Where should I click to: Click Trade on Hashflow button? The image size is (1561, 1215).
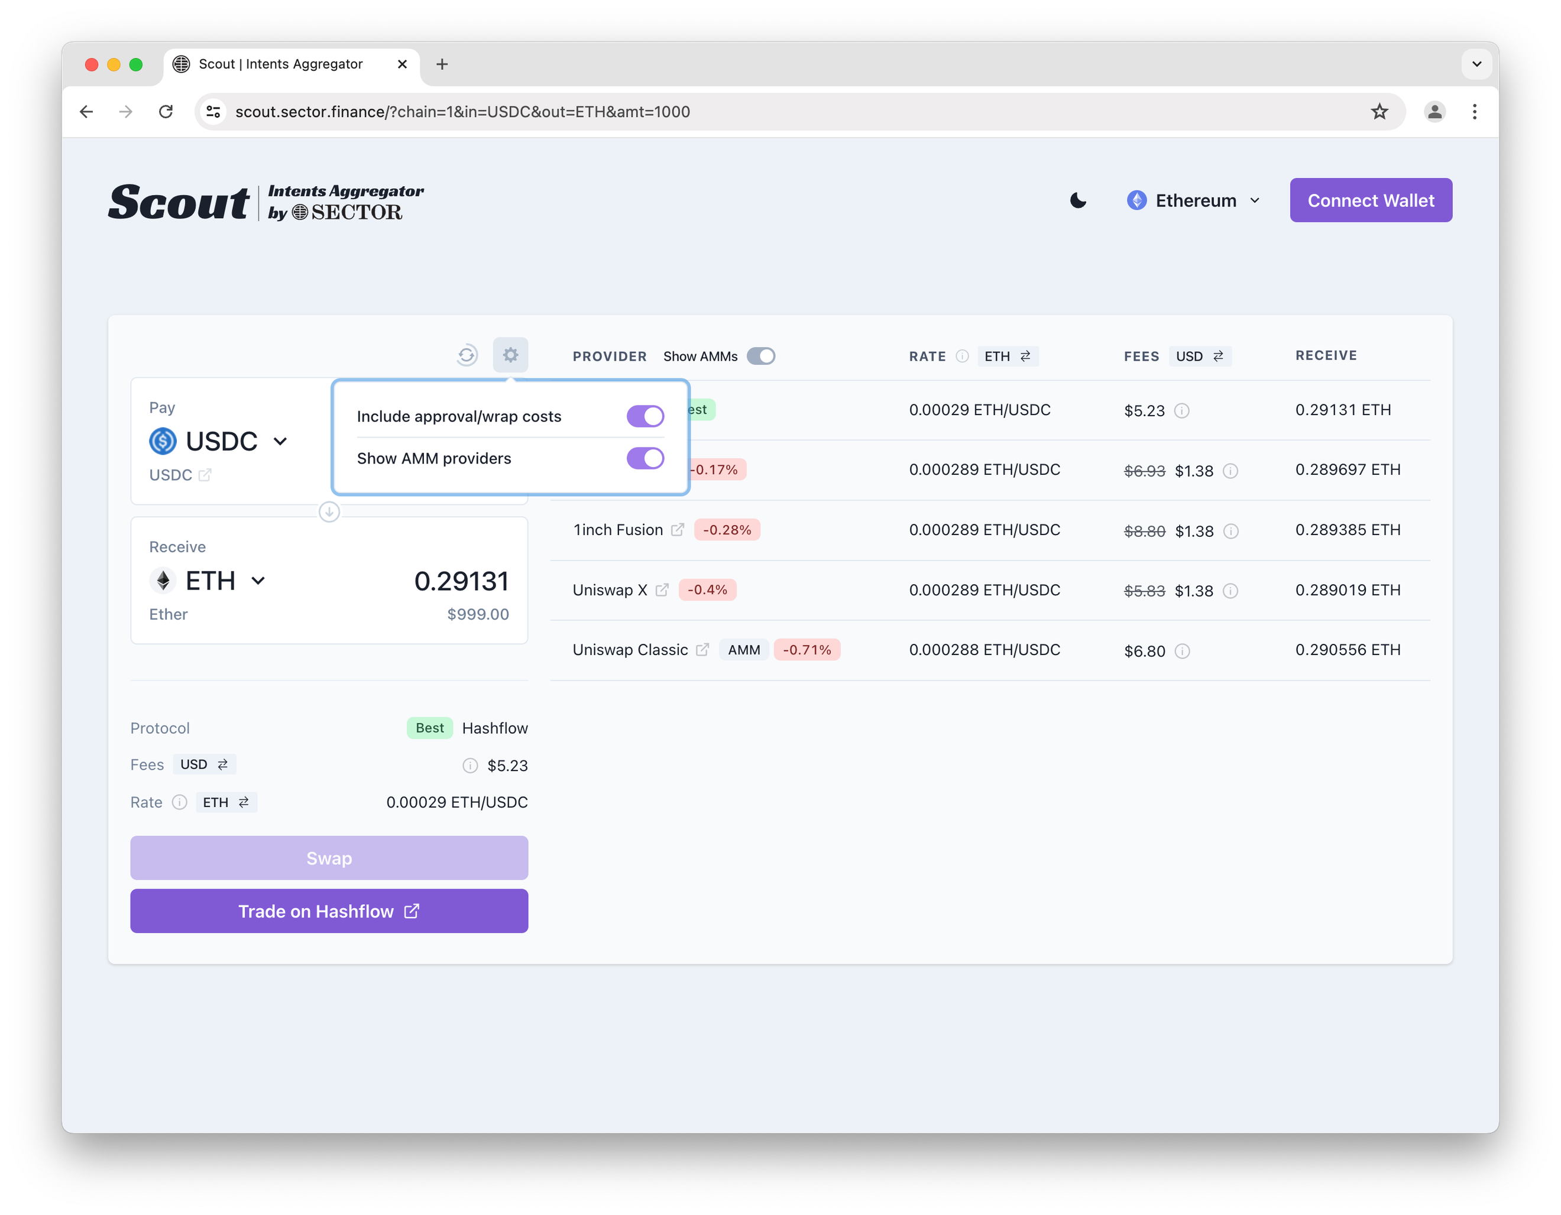click(329, 911)
